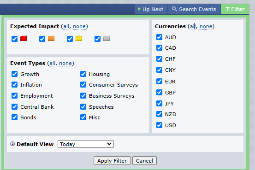The width and height of the screenshot is (255, 170).
Task: Toggle the Consumer Surveys checkbox
Action: coord(83,84)
